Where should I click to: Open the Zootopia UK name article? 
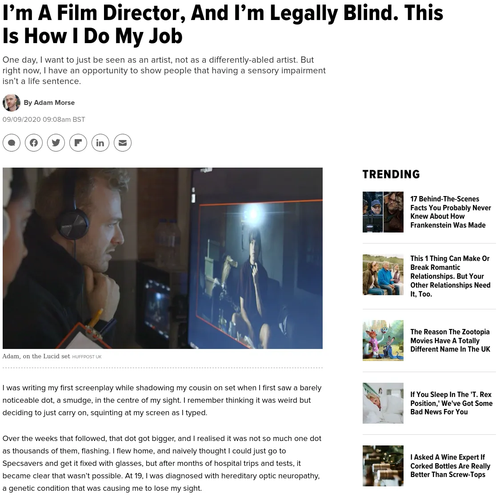click(450, 341)
